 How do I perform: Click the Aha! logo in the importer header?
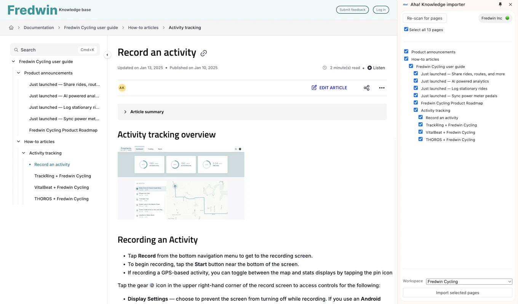pos(405,5)
